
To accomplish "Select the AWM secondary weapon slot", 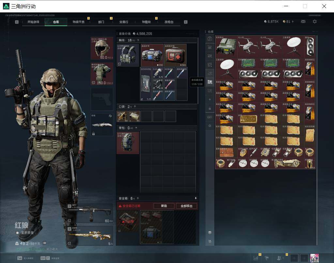I will point(90,236).
